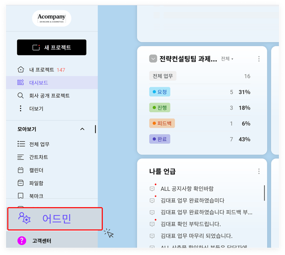Open 나를 언급 widget more options
The height and width of the screenshot is (255, 285).
click(259, 171)
